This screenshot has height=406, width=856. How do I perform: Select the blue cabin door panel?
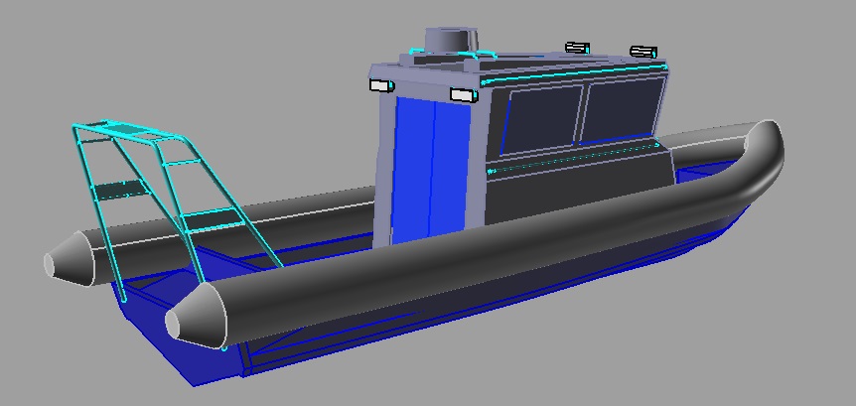[431, 171]
